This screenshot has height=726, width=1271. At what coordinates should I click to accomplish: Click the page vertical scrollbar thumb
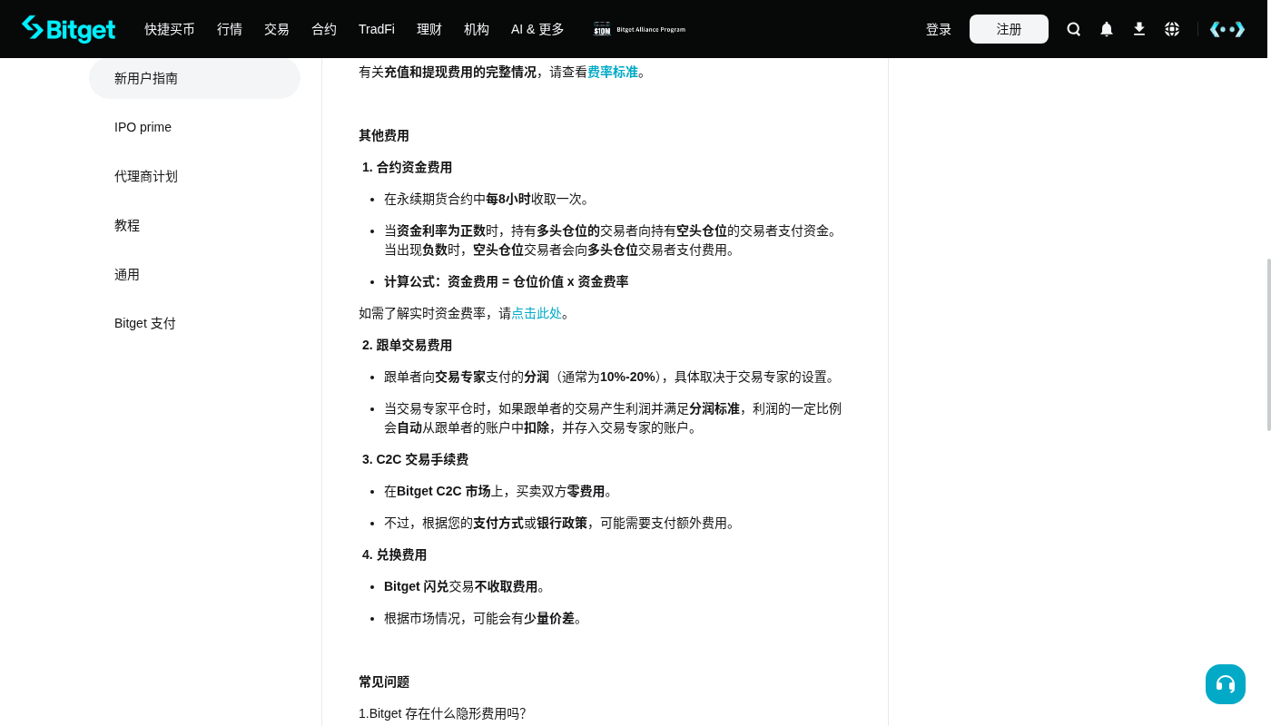1269,345
